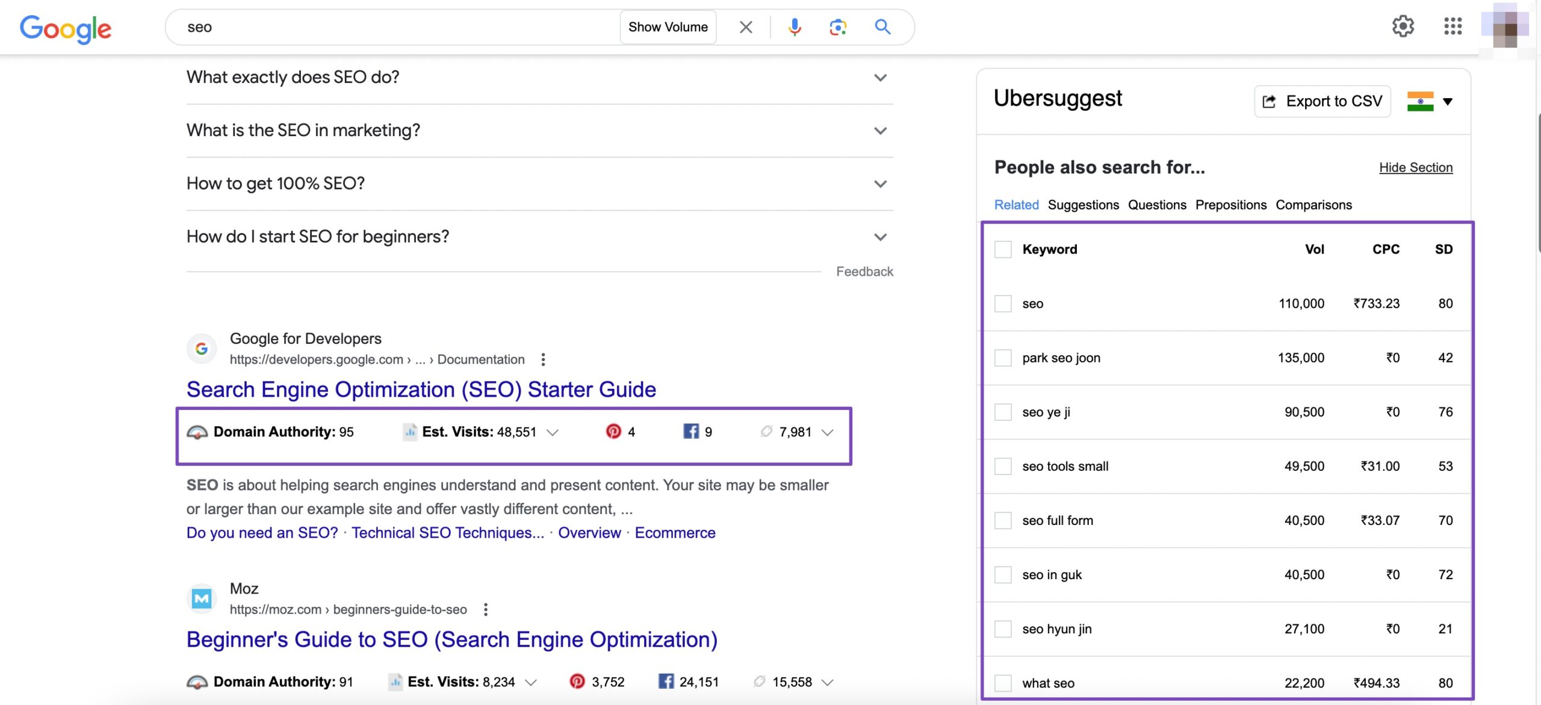Open the Ecommerce sitelink
Screen dimensions: 1541x705
click(675, 533)
